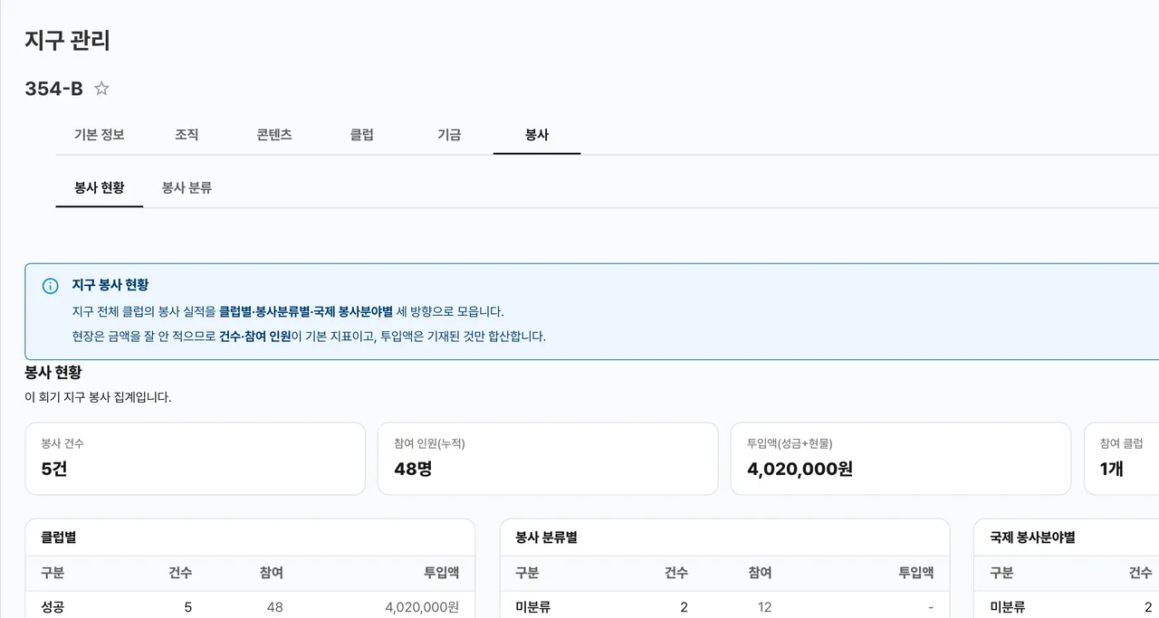Screen dimensions: 1159x618
Task: Click the 봉사 현황 section heading
Action: pyautogui.click(x=54, y=372)
